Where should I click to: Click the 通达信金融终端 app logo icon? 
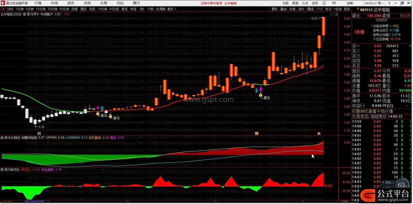pos(3,3)
